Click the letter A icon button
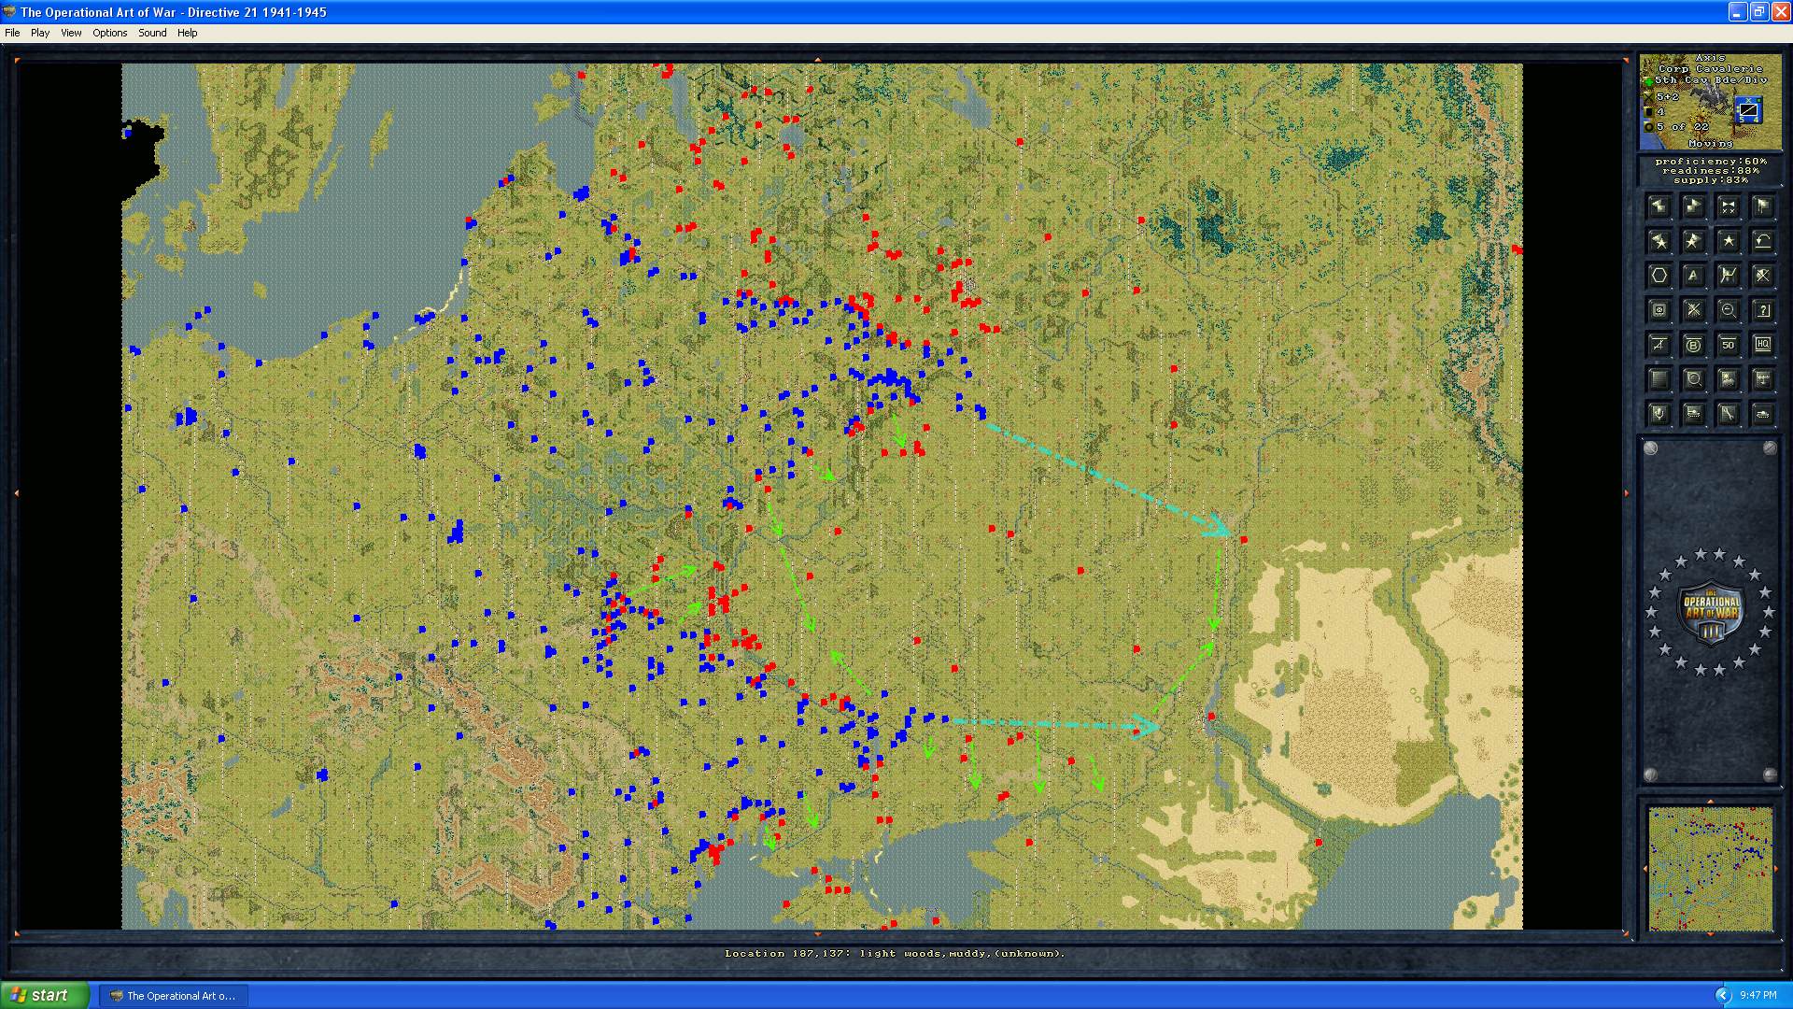The width and height of the screenshot is (1793, 1009). coord(1693,276)
